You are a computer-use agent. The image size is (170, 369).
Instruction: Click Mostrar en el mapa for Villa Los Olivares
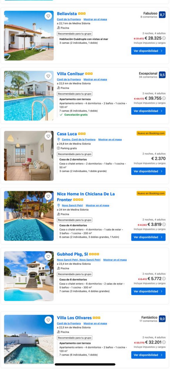coord(95,323)
